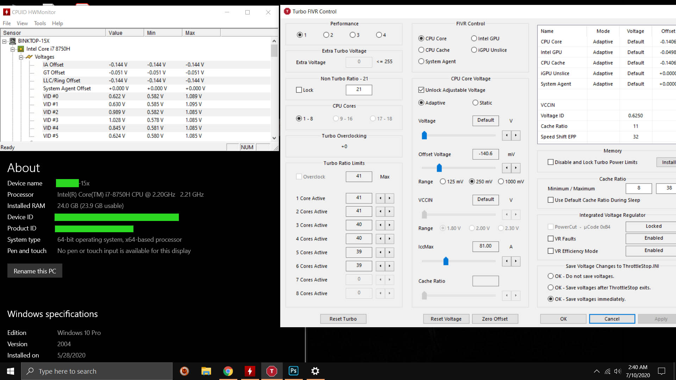The width and height of the screenshot is (676, 380).
Task: Click the taskbar search box
Action: [x=97, y=371]
